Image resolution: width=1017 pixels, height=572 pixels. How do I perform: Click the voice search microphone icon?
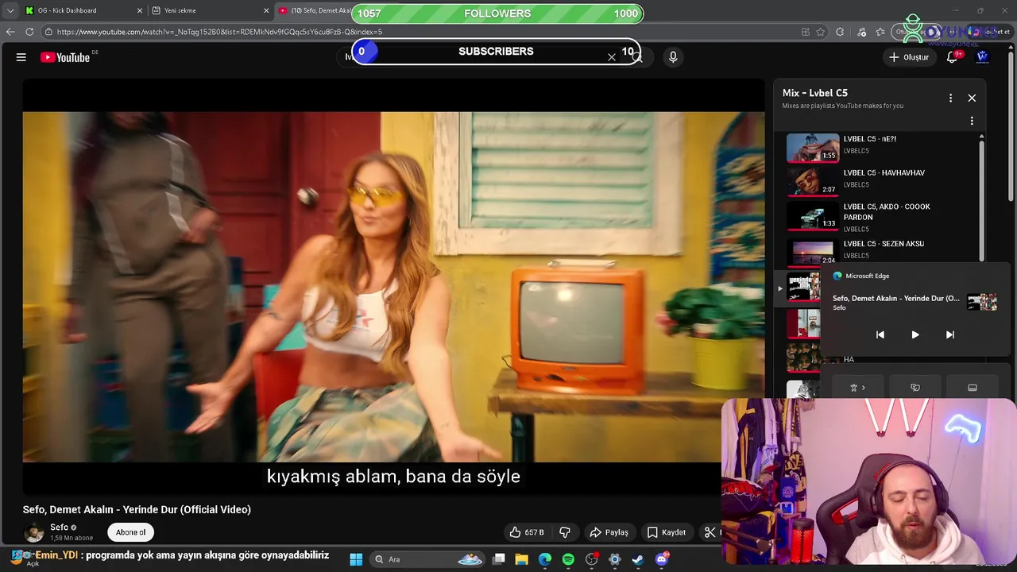673,57
